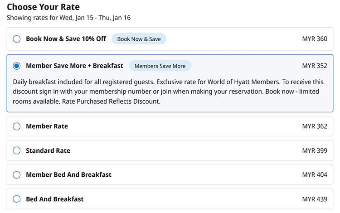Click the MYR 360 price
340x213 pixels.
click(314, 39)
